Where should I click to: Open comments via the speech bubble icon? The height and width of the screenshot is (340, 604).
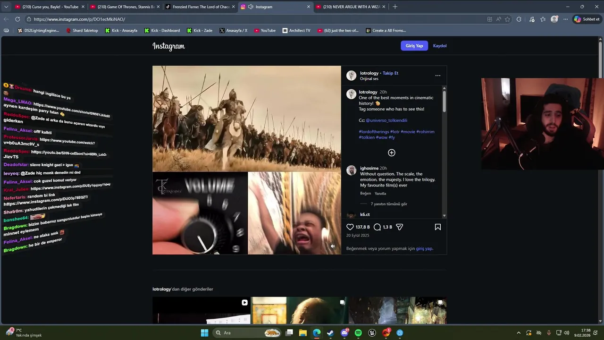[x=377, y=227]
